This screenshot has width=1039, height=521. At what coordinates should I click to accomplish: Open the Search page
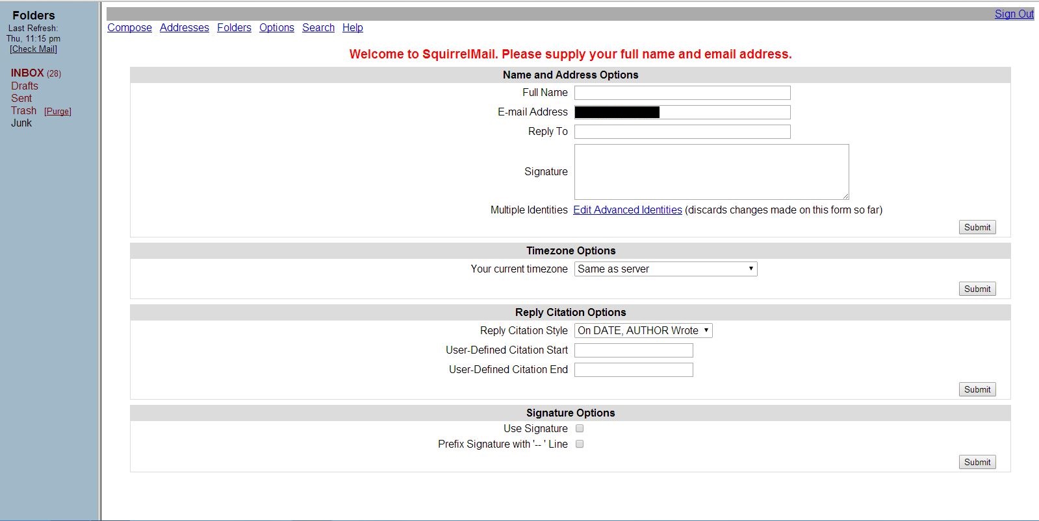click(318, 27)
